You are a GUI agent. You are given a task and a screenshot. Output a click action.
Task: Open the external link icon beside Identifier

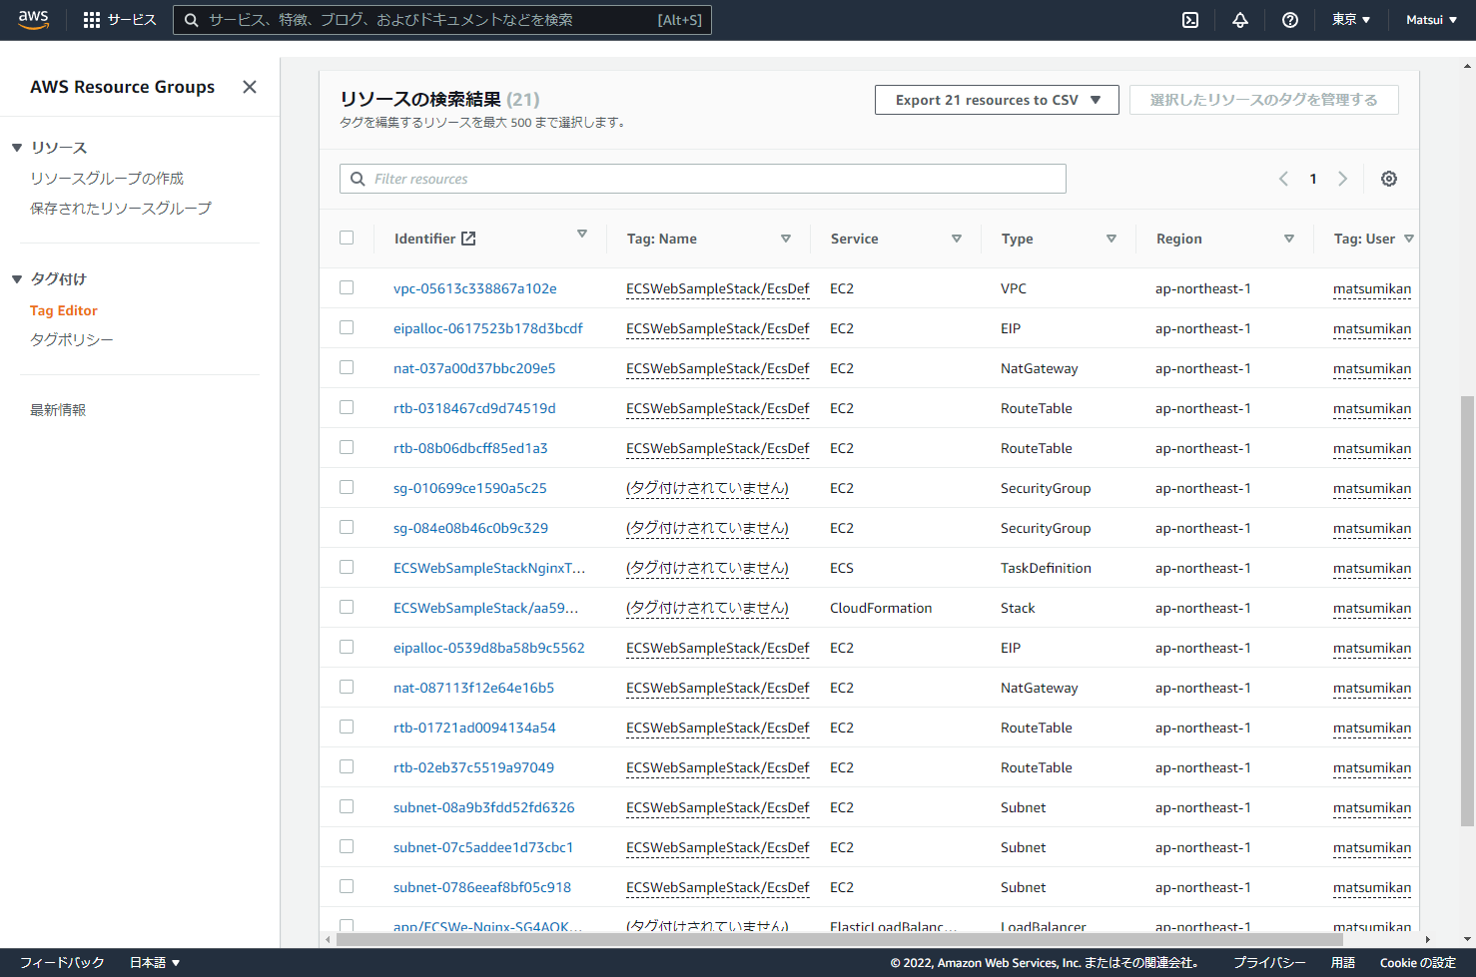tap(468, 239)
